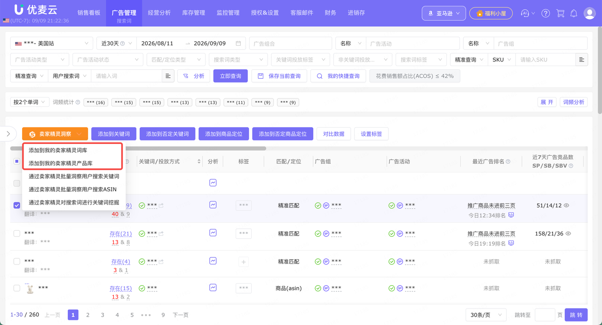This screenshot has height=325, width=602.
Task: Click the 保存当前查询 button
Action: [x=279, y=76]
